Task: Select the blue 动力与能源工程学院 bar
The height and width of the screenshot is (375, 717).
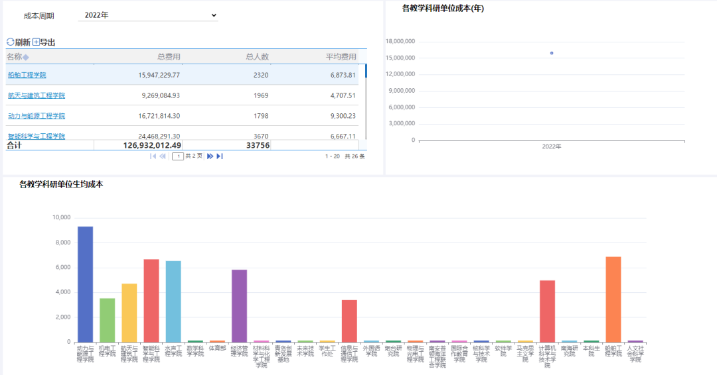Action: pyautogui.click(x=85, y=284)
